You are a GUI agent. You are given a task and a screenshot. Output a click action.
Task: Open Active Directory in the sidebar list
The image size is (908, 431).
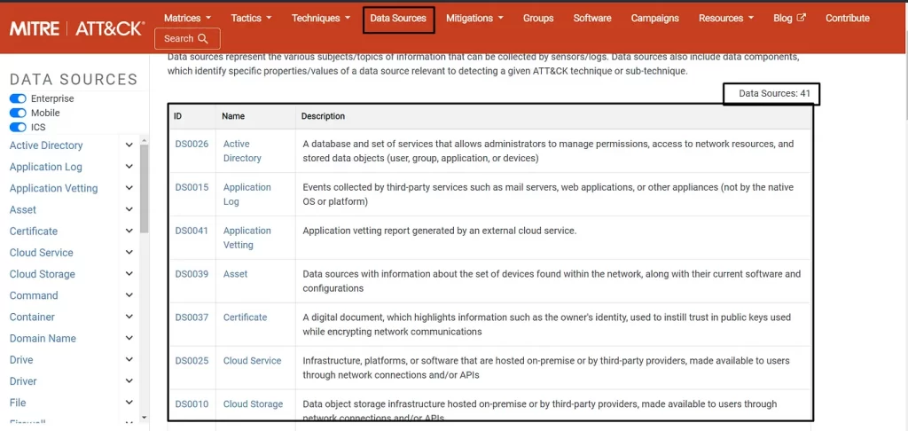[46, 145]
